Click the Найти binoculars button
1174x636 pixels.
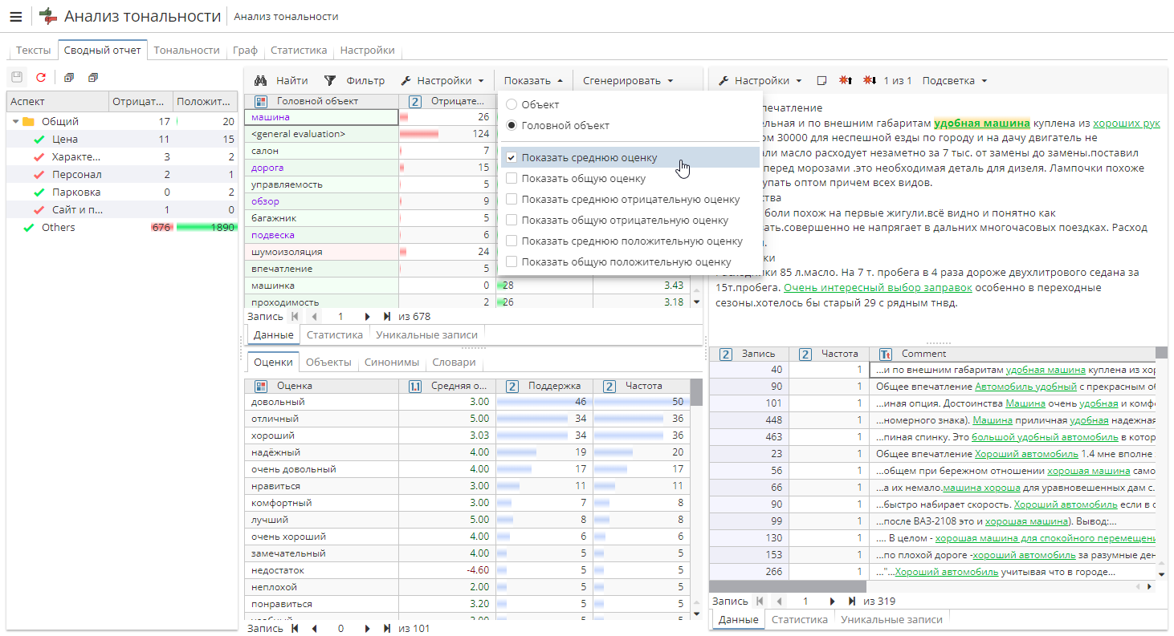point(281,80)
